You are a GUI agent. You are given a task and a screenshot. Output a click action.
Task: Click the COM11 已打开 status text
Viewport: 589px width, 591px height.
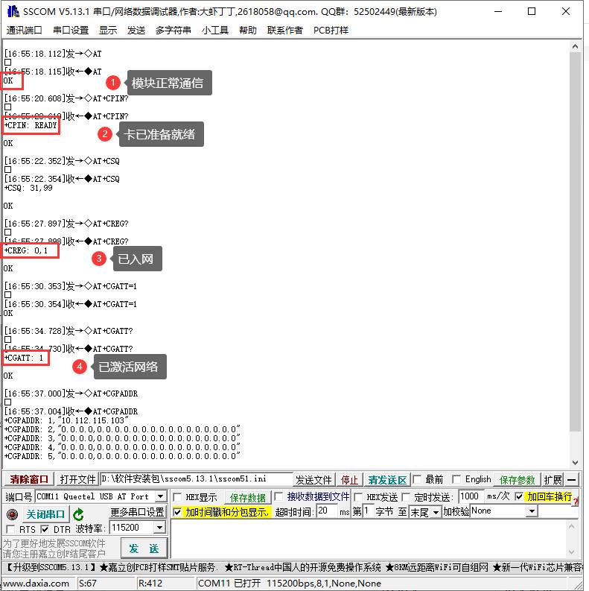229,584
